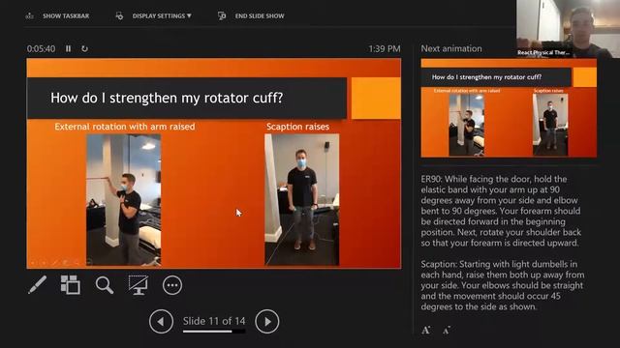Black out the slide show screen
The height and width of the screenshot is (348, 620).
click(138, 285)
